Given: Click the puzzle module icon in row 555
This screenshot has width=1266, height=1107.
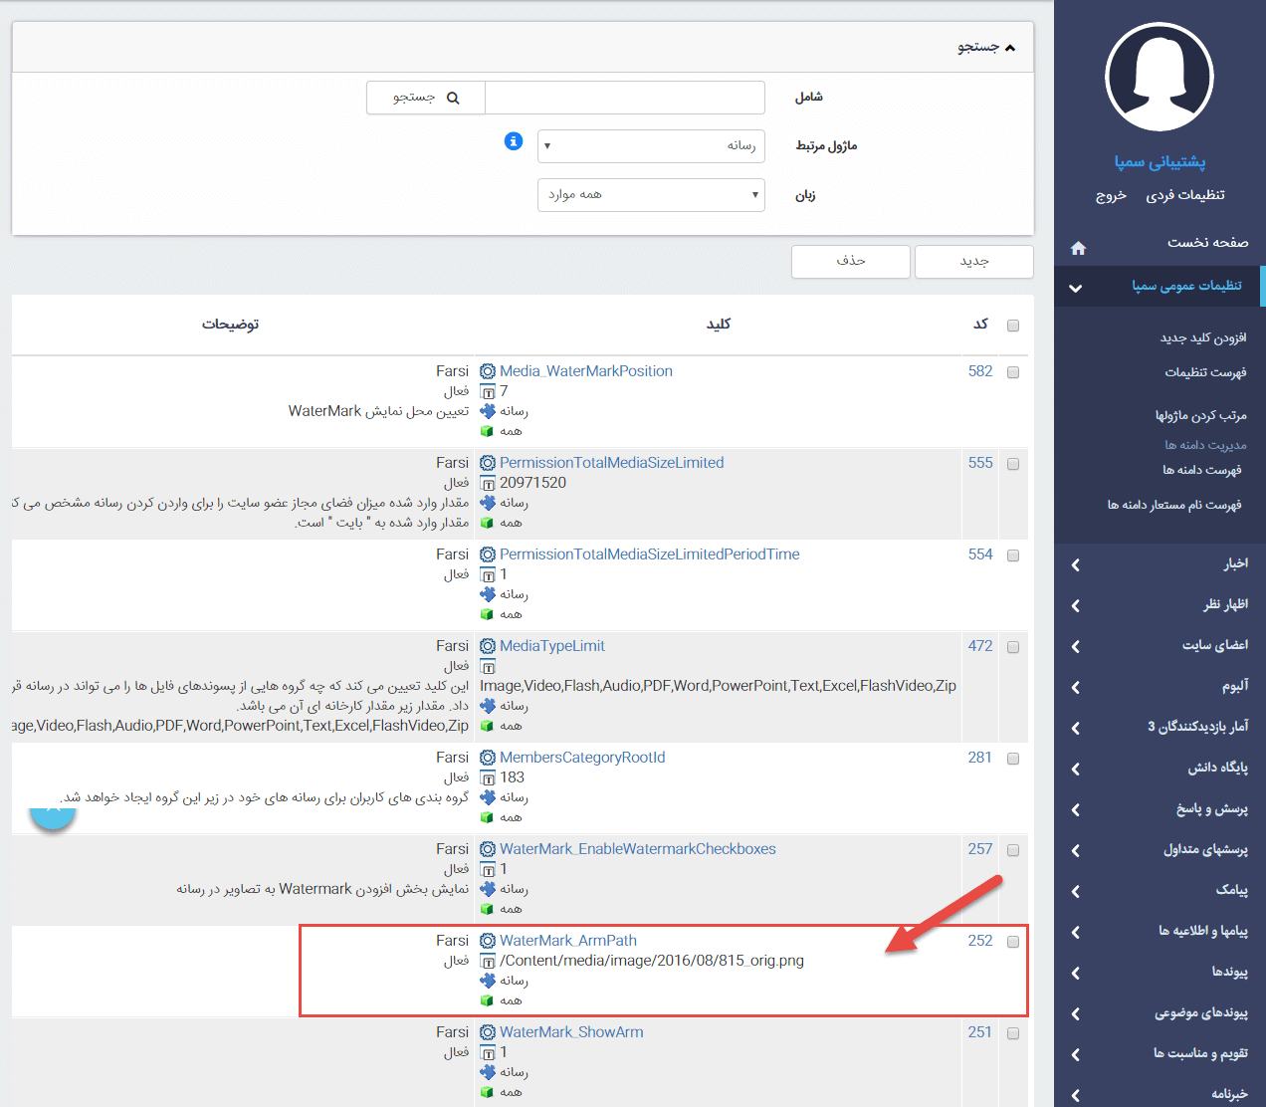Looking at the screenshot, I should 488,503.
